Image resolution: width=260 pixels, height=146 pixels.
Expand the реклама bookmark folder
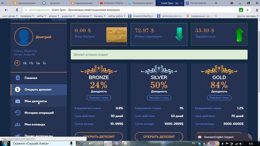pyautogui.click(x=84, y=16)
